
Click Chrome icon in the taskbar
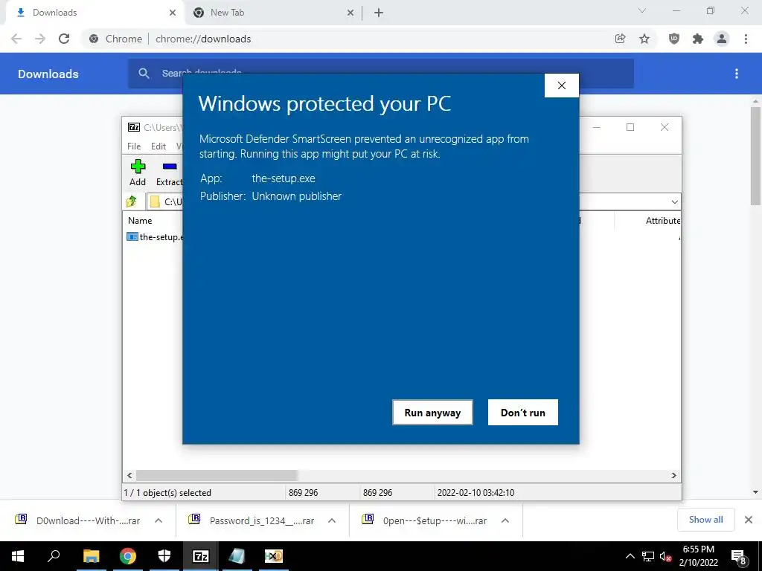click(128, 556)
